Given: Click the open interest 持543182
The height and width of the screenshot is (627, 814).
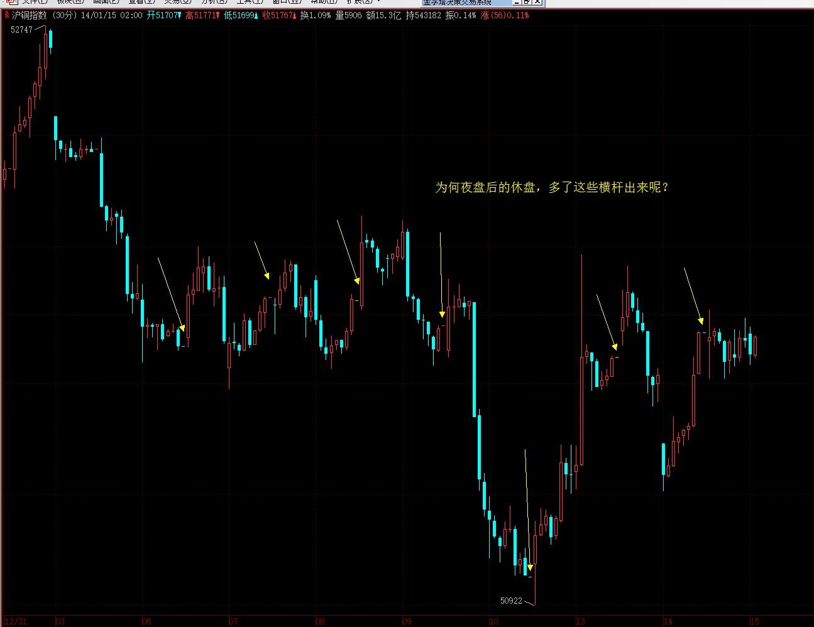Looking at the screenshot, I should coord(424,15).
